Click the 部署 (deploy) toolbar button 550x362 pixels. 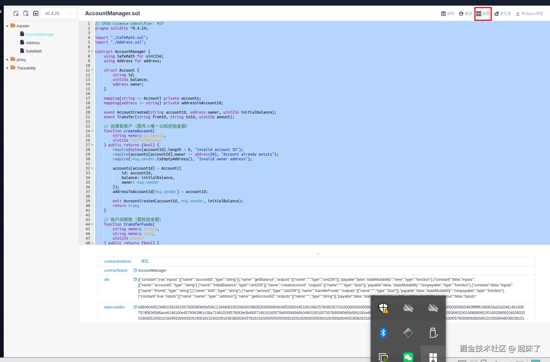click(483, 14)
